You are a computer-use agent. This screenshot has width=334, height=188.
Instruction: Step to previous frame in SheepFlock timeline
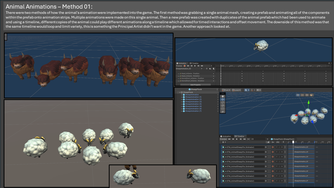click(233, 139)
